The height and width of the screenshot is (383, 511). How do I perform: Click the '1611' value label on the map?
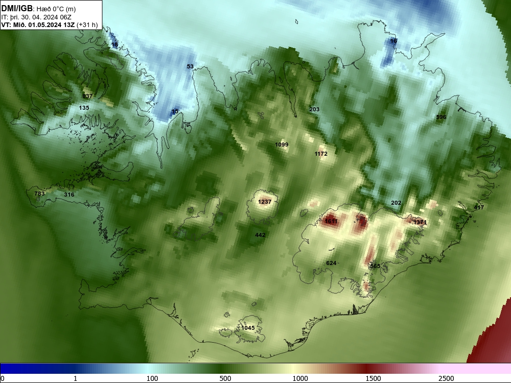(331, 222)
